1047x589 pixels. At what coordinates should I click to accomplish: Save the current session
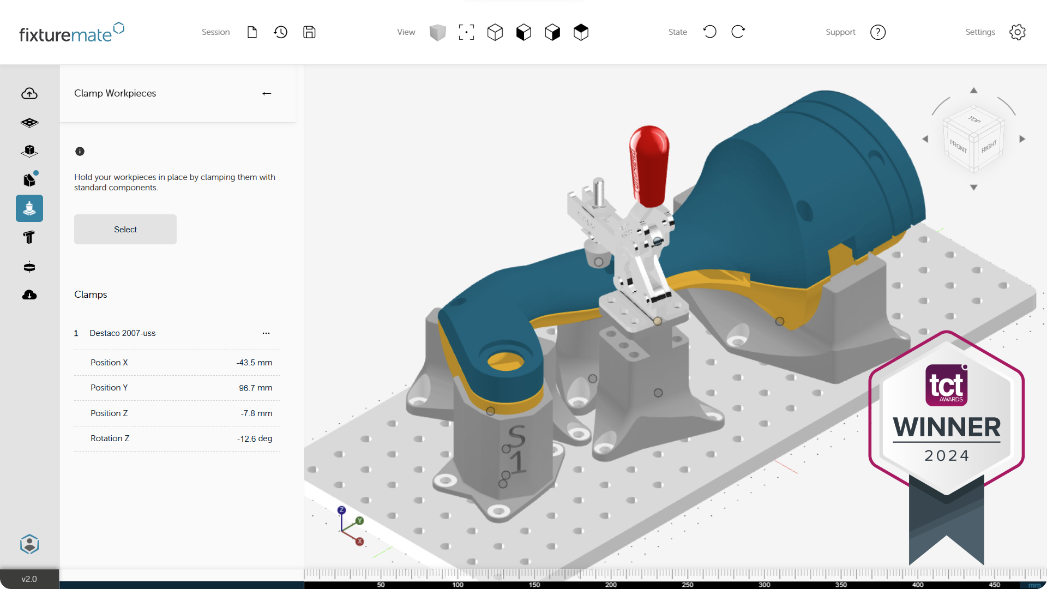tap(309, 32)
